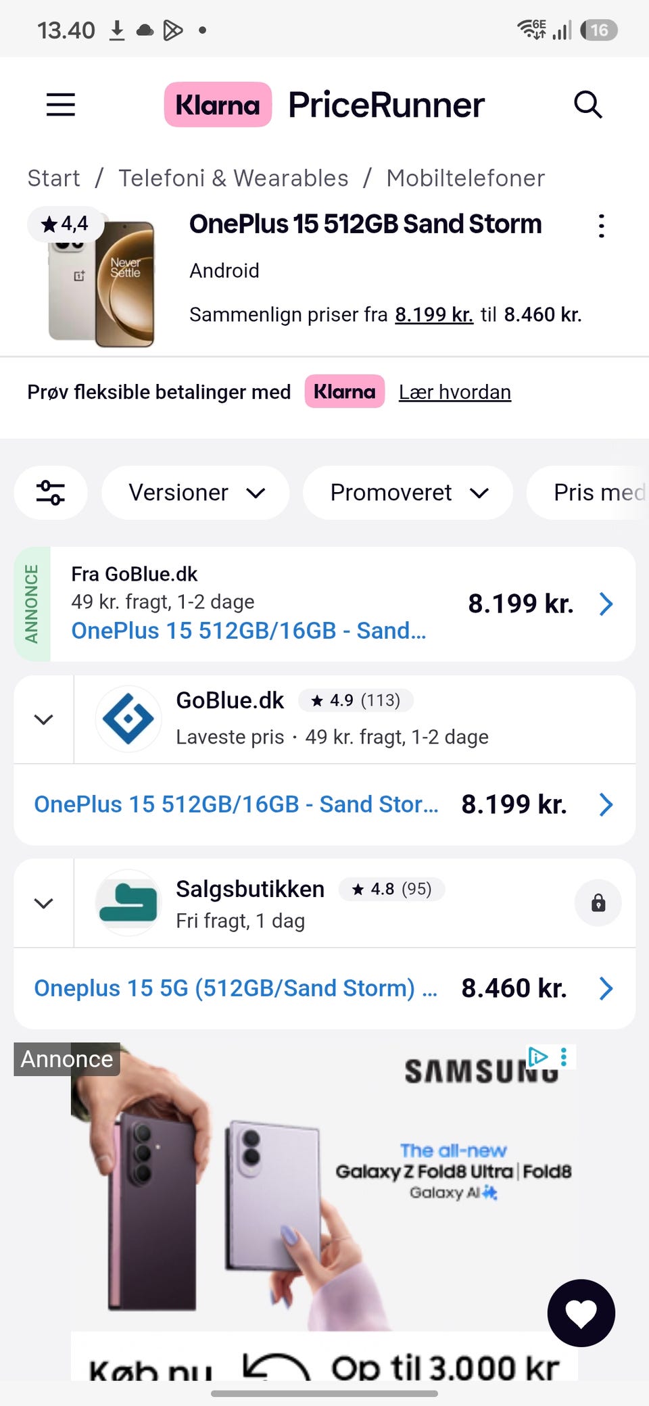
Task: Go to Telefoni & Wearables breadcrumb
Action: pyautogui.click(x=233, y=178)
